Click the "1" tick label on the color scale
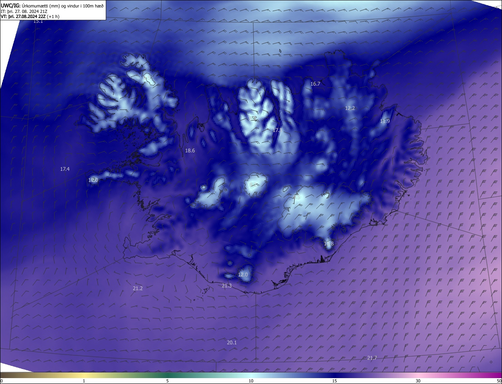 coord(84,381)
